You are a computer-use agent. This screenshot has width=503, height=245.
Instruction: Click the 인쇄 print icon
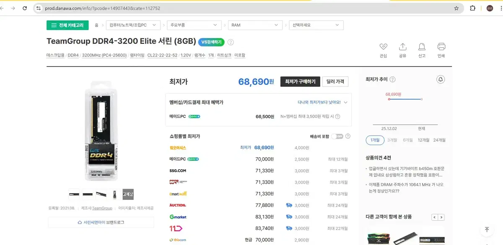441,47
